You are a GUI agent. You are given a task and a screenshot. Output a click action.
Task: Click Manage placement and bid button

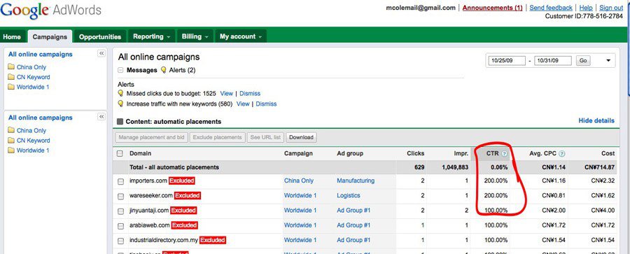151,137
